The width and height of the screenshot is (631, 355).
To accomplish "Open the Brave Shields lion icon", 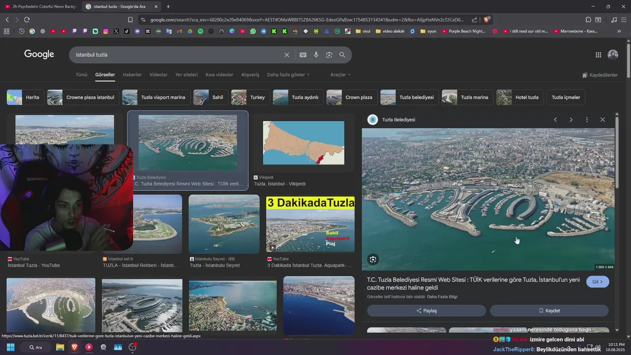I will (487, 20).
